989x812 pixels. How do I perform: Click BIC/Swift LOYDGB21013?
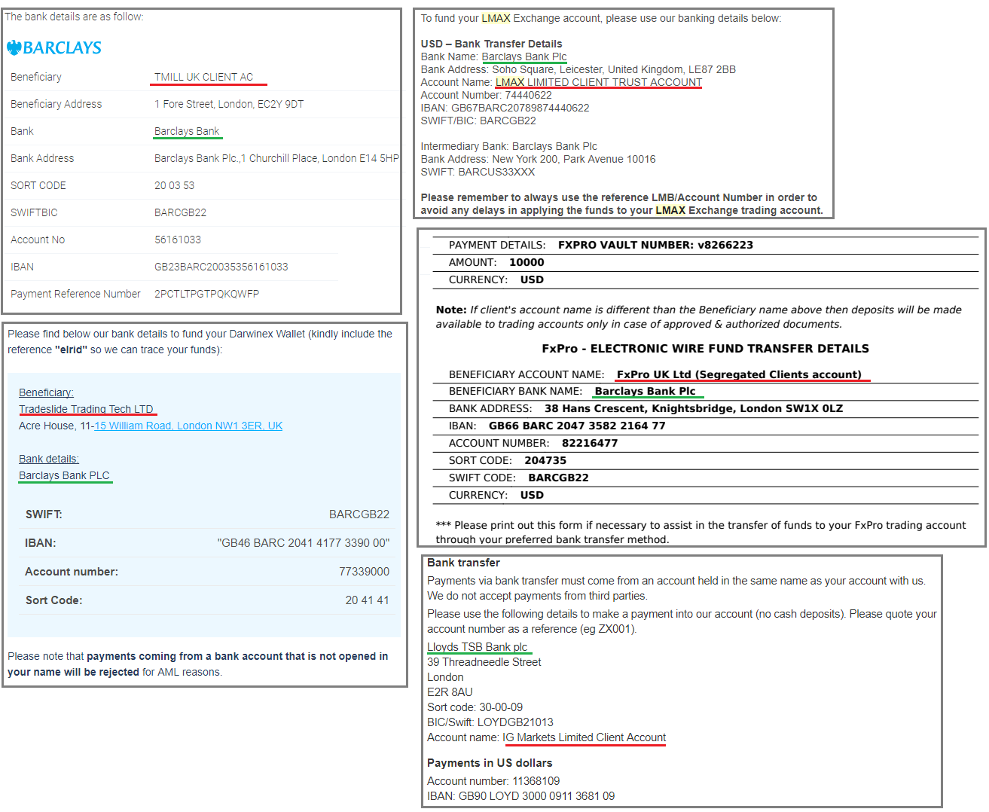point(515,722)
